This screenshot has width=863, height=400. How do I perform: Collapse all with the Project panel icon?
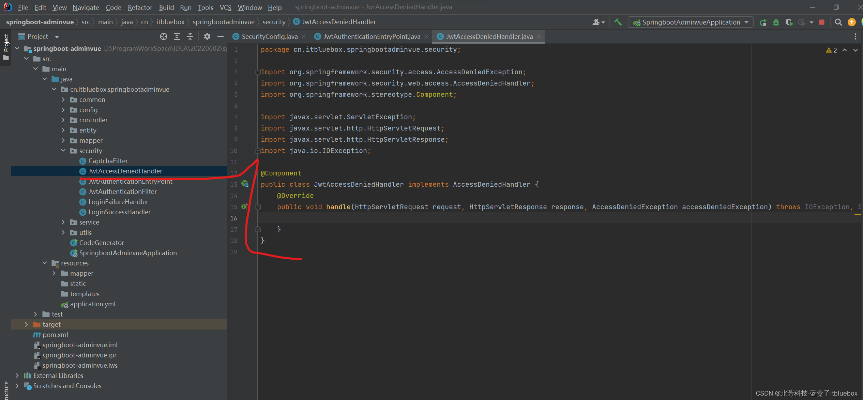[190, 36]
